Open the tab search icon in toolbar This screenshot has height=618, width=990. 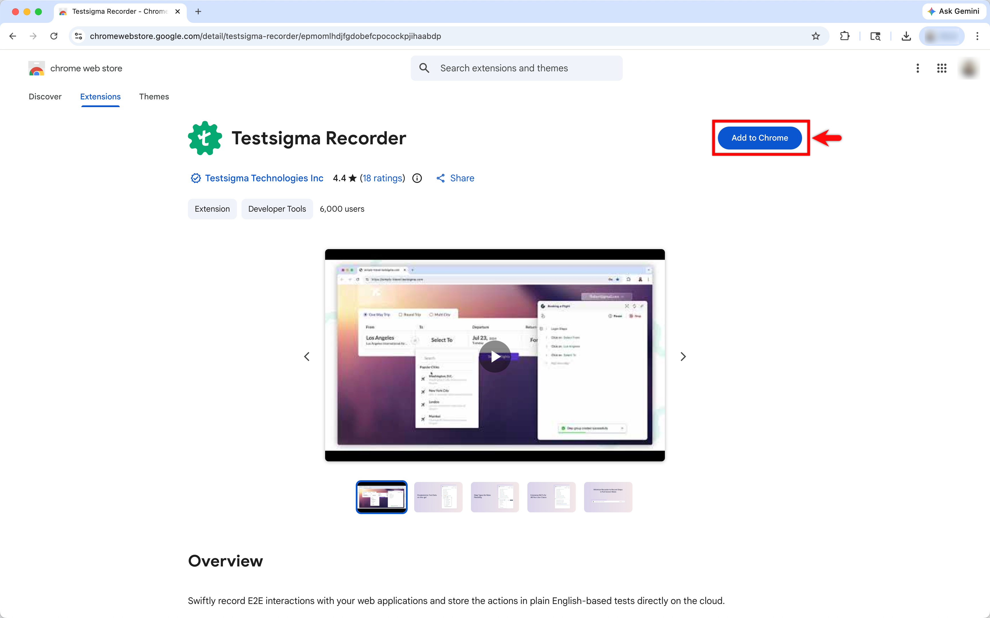[875, 36]
